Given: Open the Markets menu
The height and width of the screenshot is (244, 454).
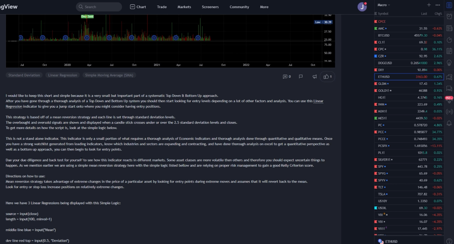Looking at the screenshot, I should 184,7.
